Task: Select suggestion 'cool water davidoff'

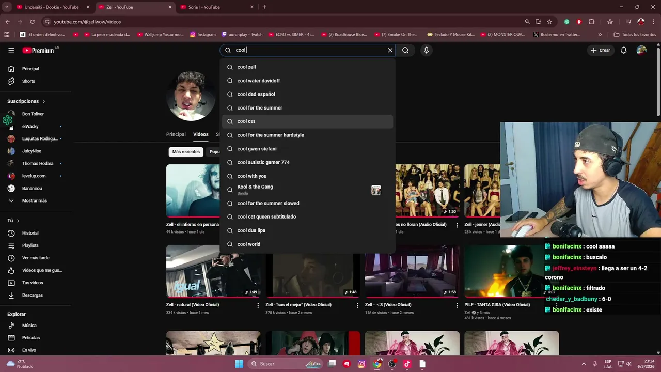Action: point(307,81)
